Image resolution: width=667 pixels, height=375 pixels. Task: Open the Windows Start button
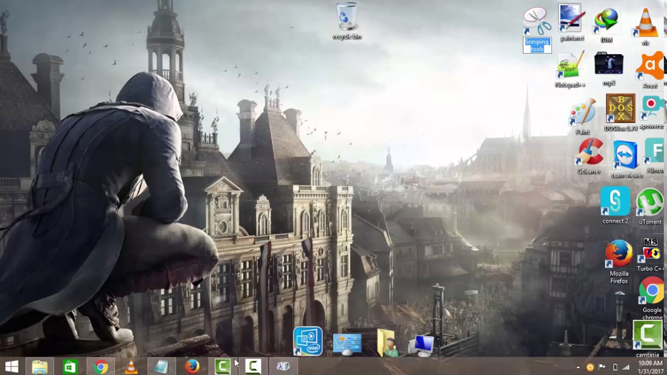pyautogui.click(x=11, y=367)
